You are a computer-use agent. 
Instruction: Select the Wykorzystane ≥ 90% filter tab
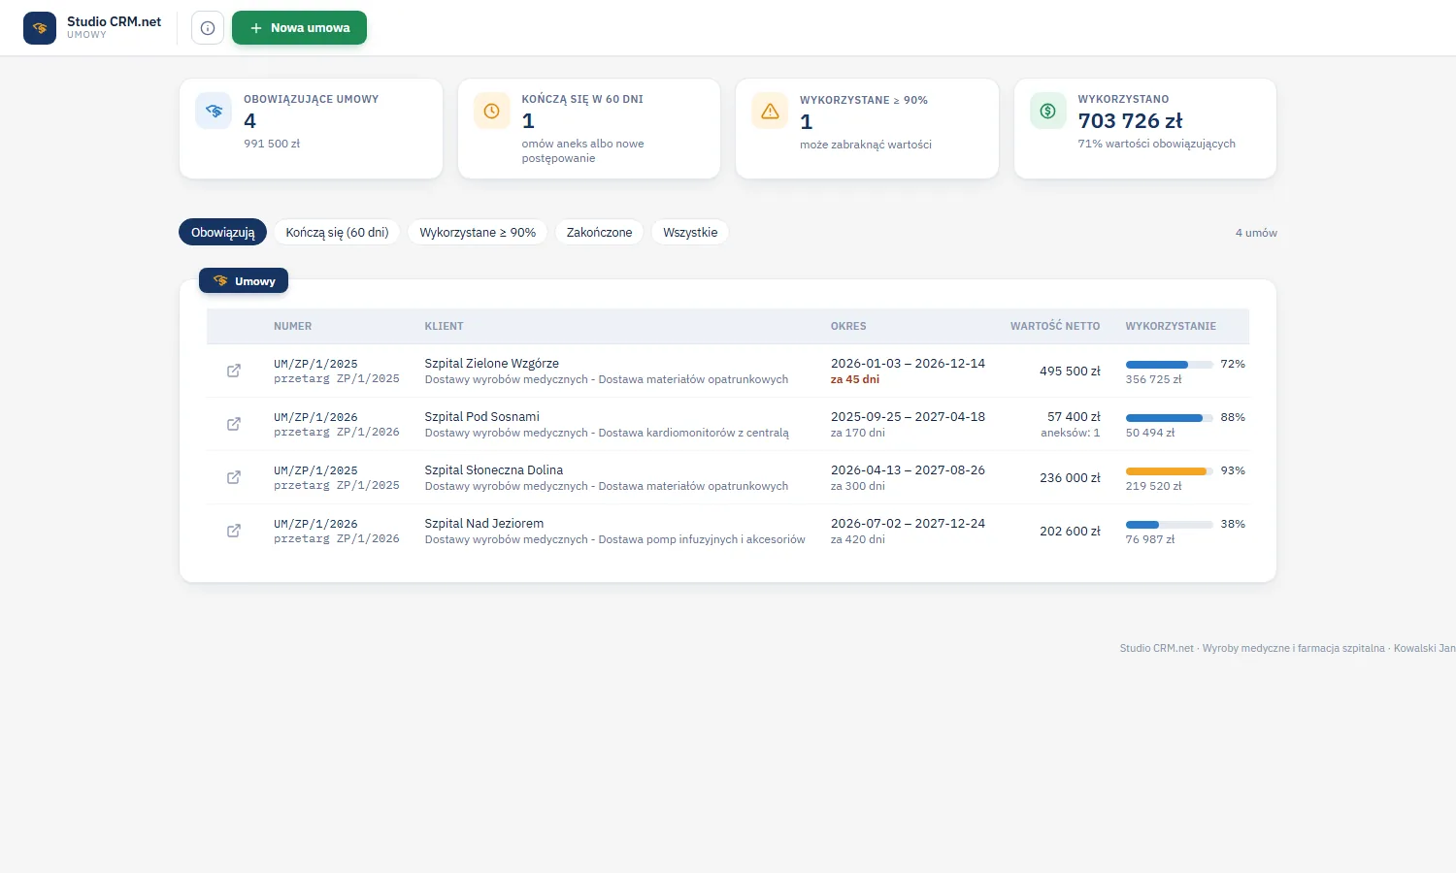478,232
